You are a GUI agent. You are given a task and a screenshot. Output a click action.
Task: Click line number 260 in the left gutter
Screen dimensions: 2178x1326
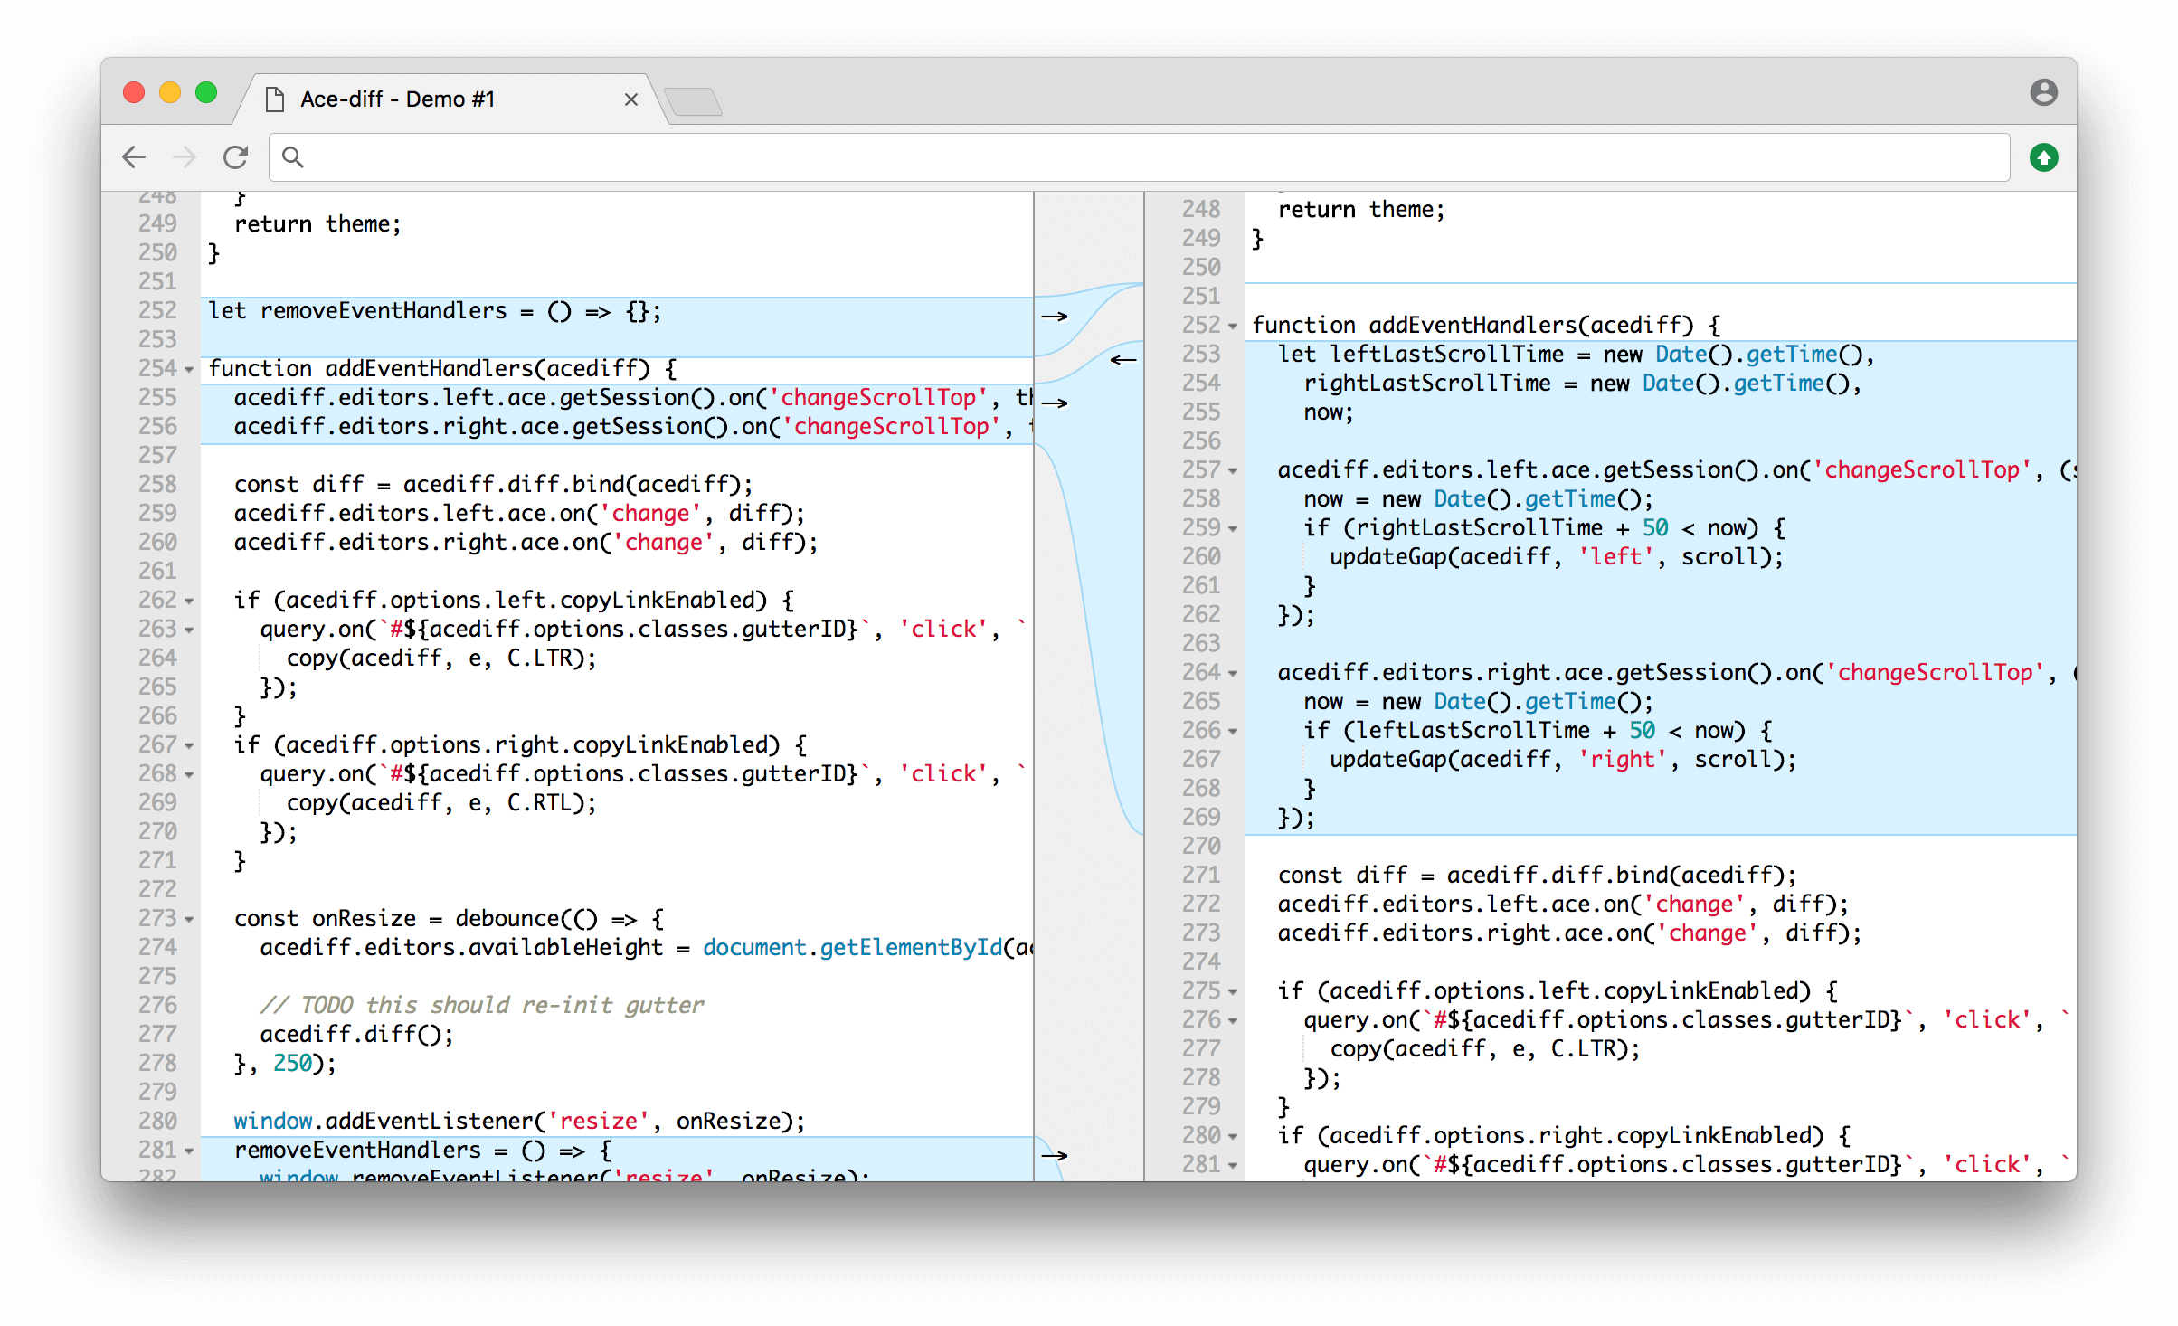(x=158, y=543)
